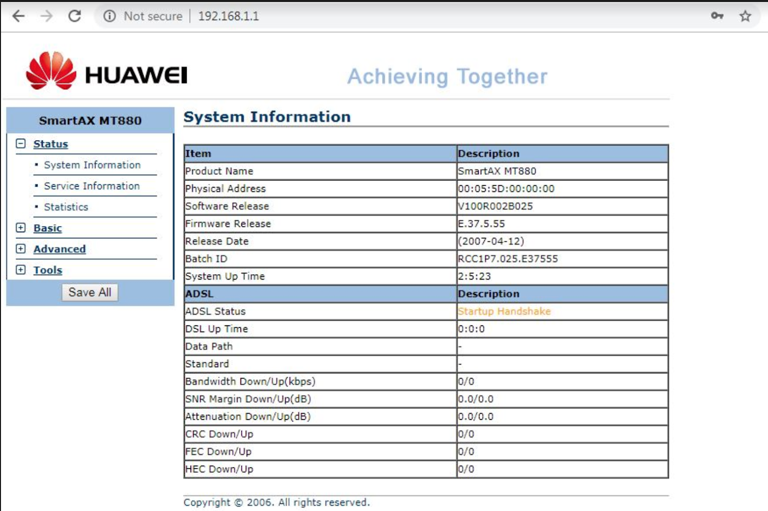Select batch ID RCC1P7.025.E37555
Image resolution: width=768 pixels, height=511 pixels.
(508, 259)
